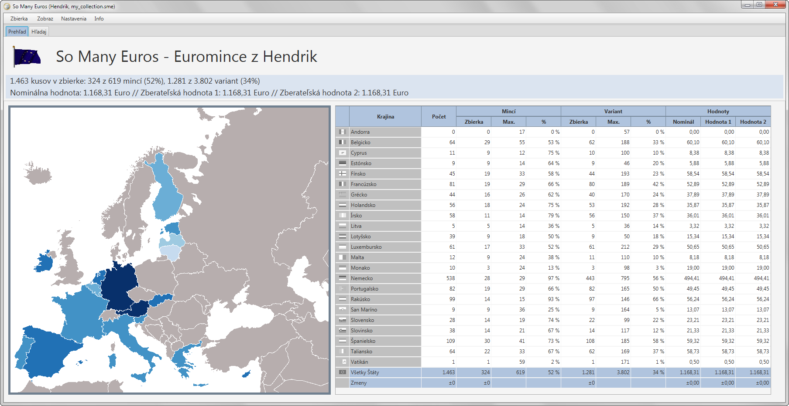Select the Fínsko flag icon
The image size is (789, 406).
pos(343,174)
